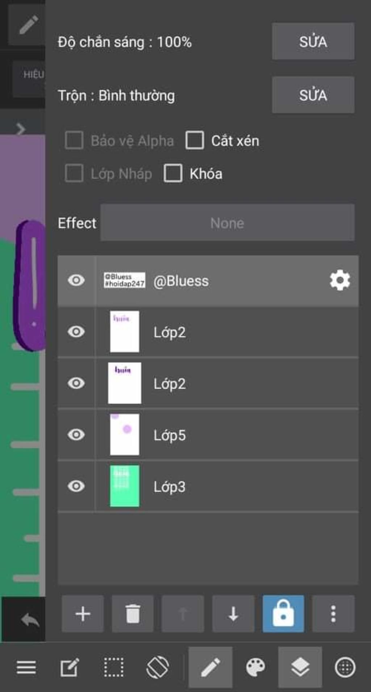Viewport: 371px width, 692px height.
Task: Delete the layer with the trash icon
Action: tap(133, 614)
